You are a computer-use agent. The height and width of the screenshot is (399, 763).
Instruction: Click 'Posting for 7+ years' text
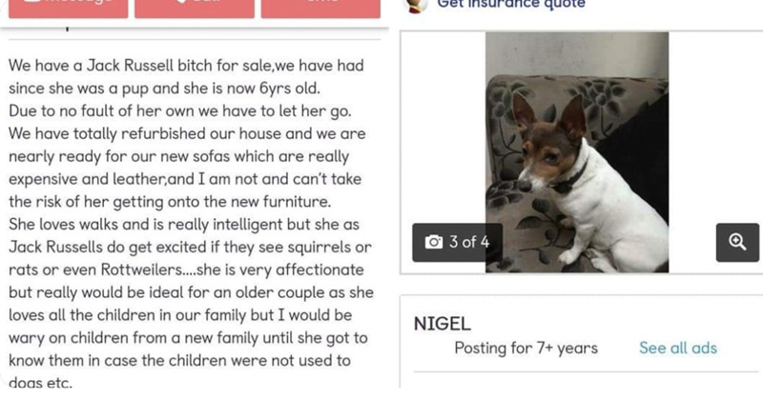526,349
